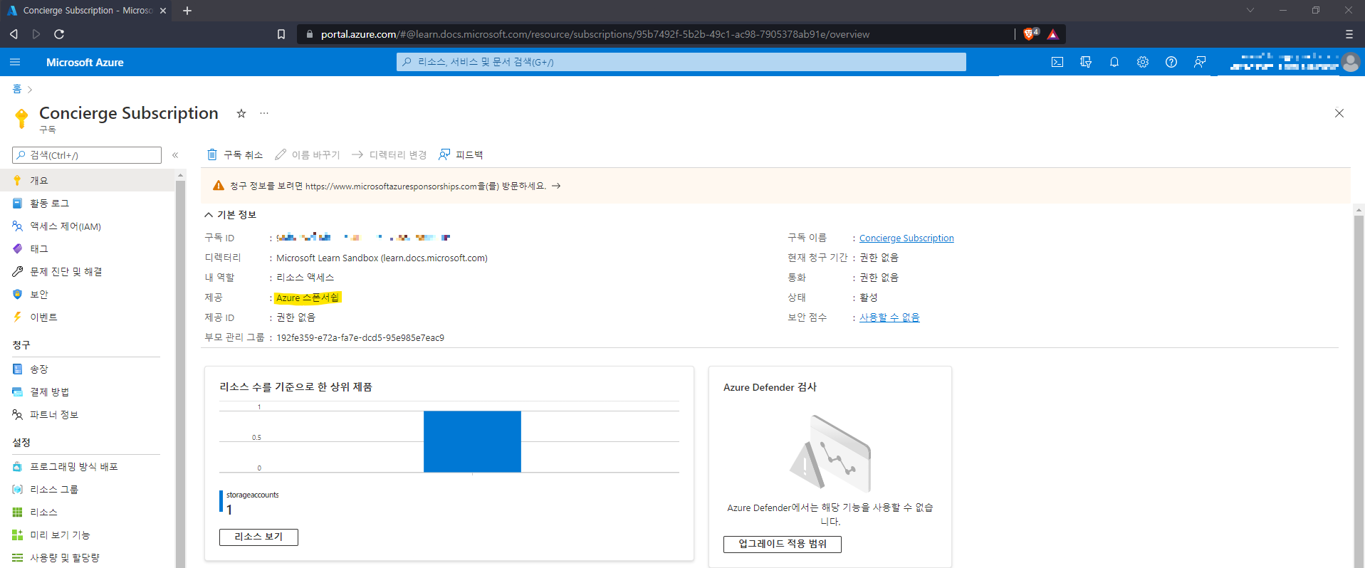Screen dimensions: 1365x568
Task: Click 디렉터리 변경 toolbar button
Action: click(389, 154)
